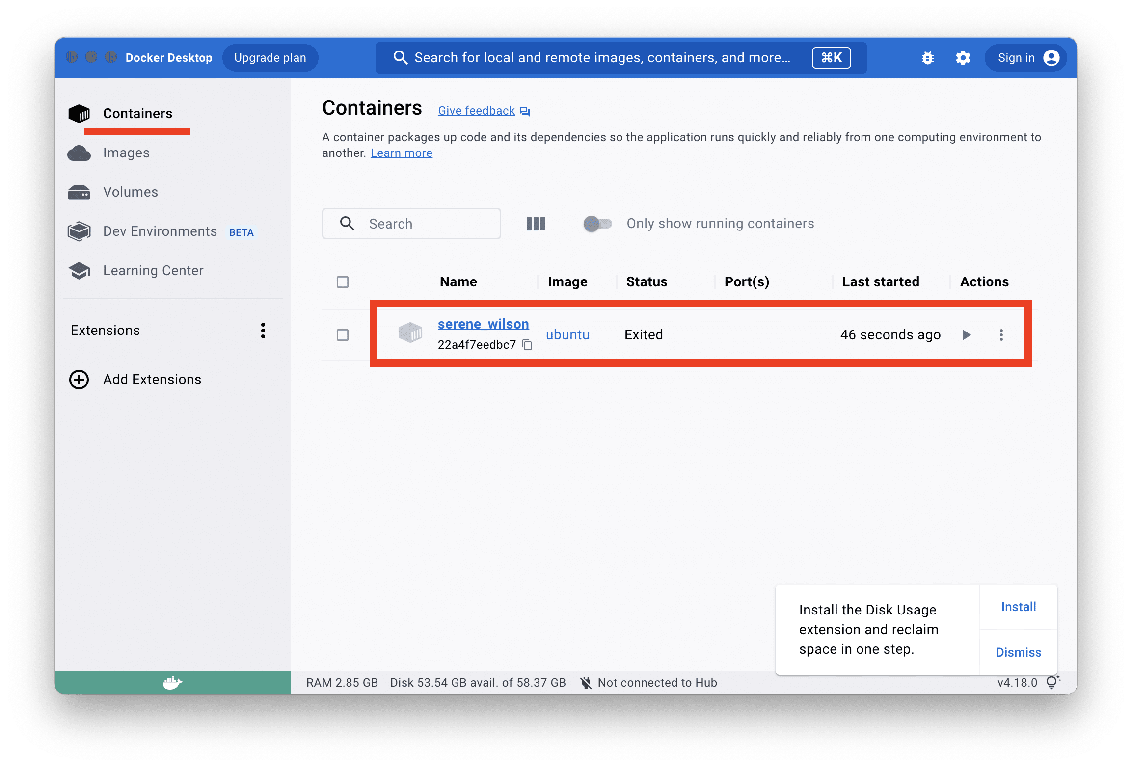Click the 46 seconds ago cell
1132x767 pixels.
890,335
